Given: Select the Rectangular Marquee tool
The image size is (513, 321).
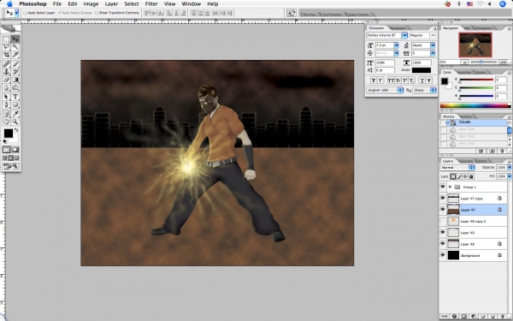Looking at the screenshot, I should [6, 39].
